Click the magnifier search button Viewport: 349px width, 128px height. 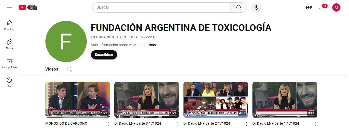(x=239, y=7)
